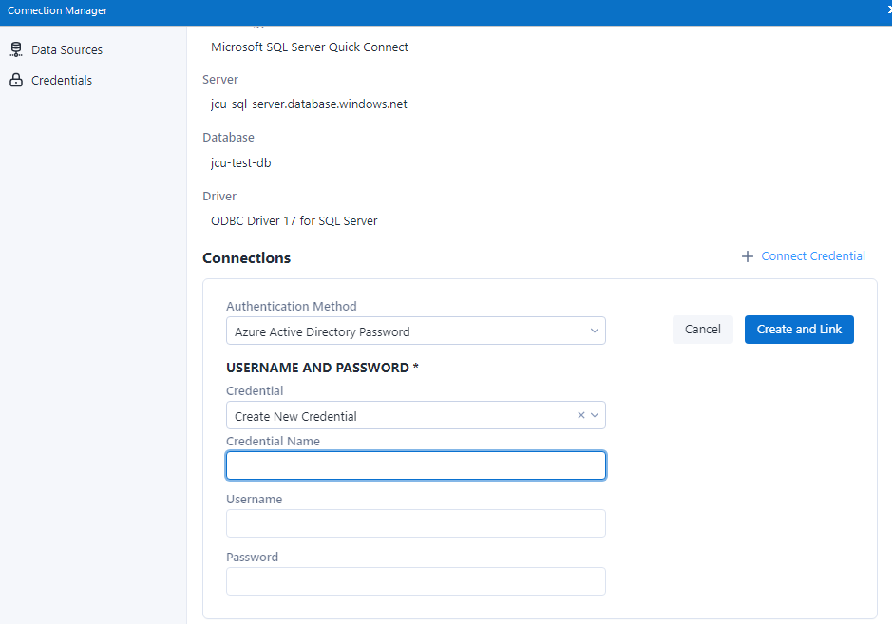Click the Create and Link button
Image resolution: width=892 pixels, height=624 pixels.
point(799,330)
